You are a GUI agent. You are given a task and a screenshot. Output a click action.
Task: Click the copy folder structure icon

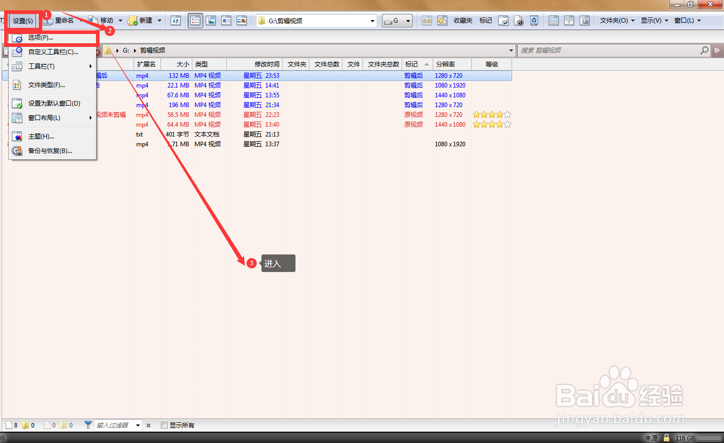[442, 21]
